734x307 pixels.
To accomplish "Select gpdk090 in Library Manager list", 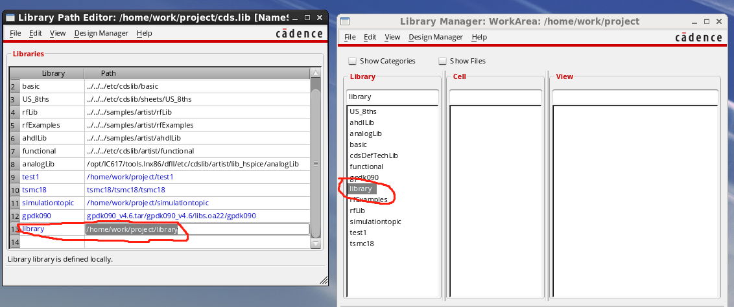I will 364,177.
